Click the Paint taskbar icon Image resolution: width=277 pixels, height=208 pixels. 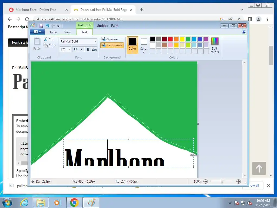click(91, 203)
